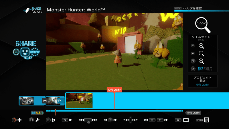Click the cross button icon
This screenshot has width=229, height=129.
[48, 120]
